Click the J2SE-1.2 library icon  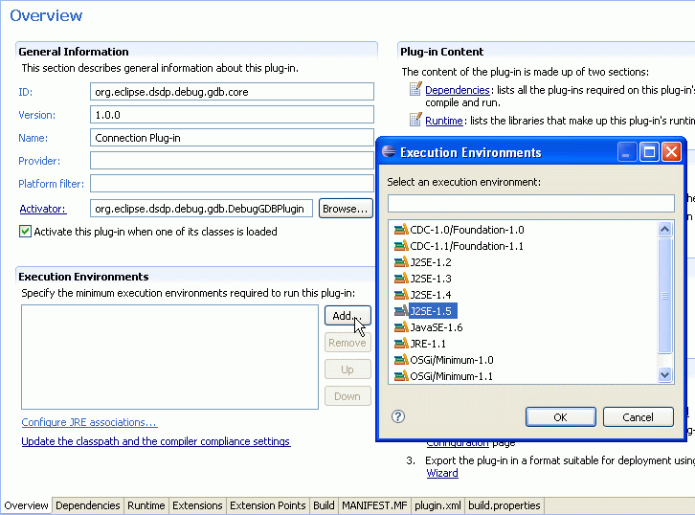(401, 262)
